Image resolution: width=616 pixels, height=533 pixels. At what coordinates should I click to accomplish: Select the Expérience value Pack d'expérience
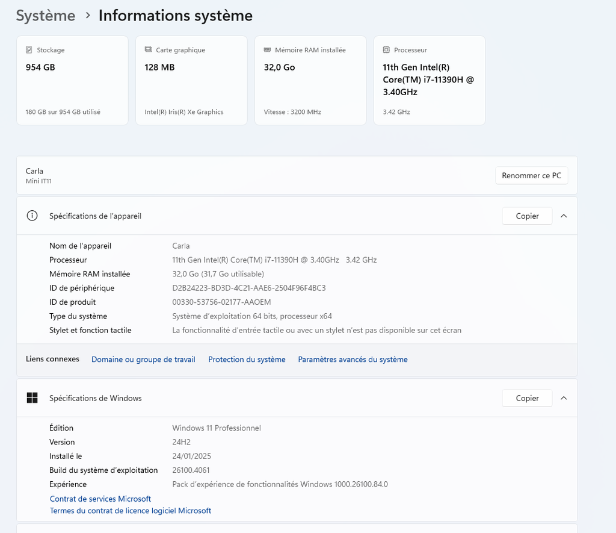coord(280,484)
